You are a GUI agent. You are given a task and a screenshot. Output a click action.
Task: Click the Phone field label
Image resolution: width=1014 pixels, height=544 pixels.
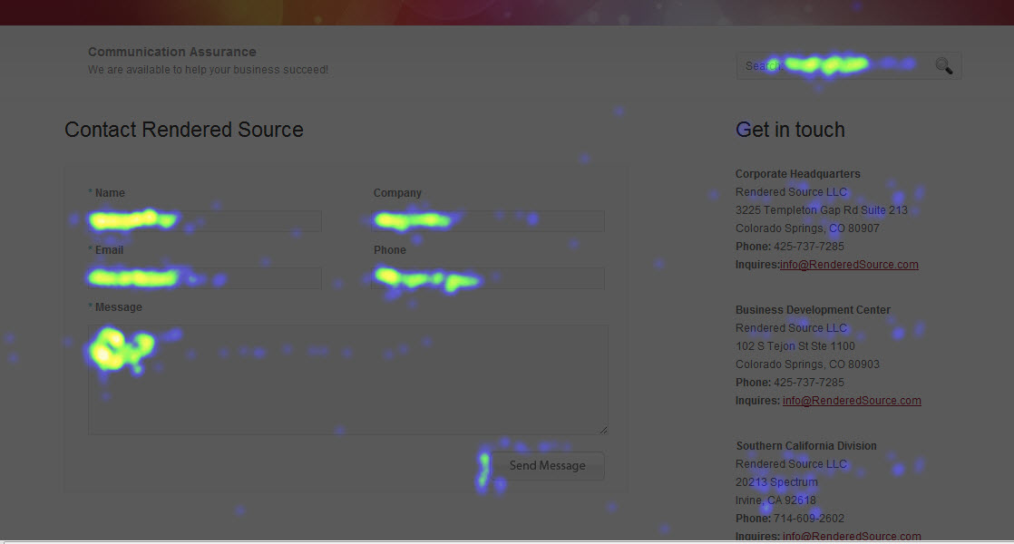pyautogui.click(x=390, y=250)
